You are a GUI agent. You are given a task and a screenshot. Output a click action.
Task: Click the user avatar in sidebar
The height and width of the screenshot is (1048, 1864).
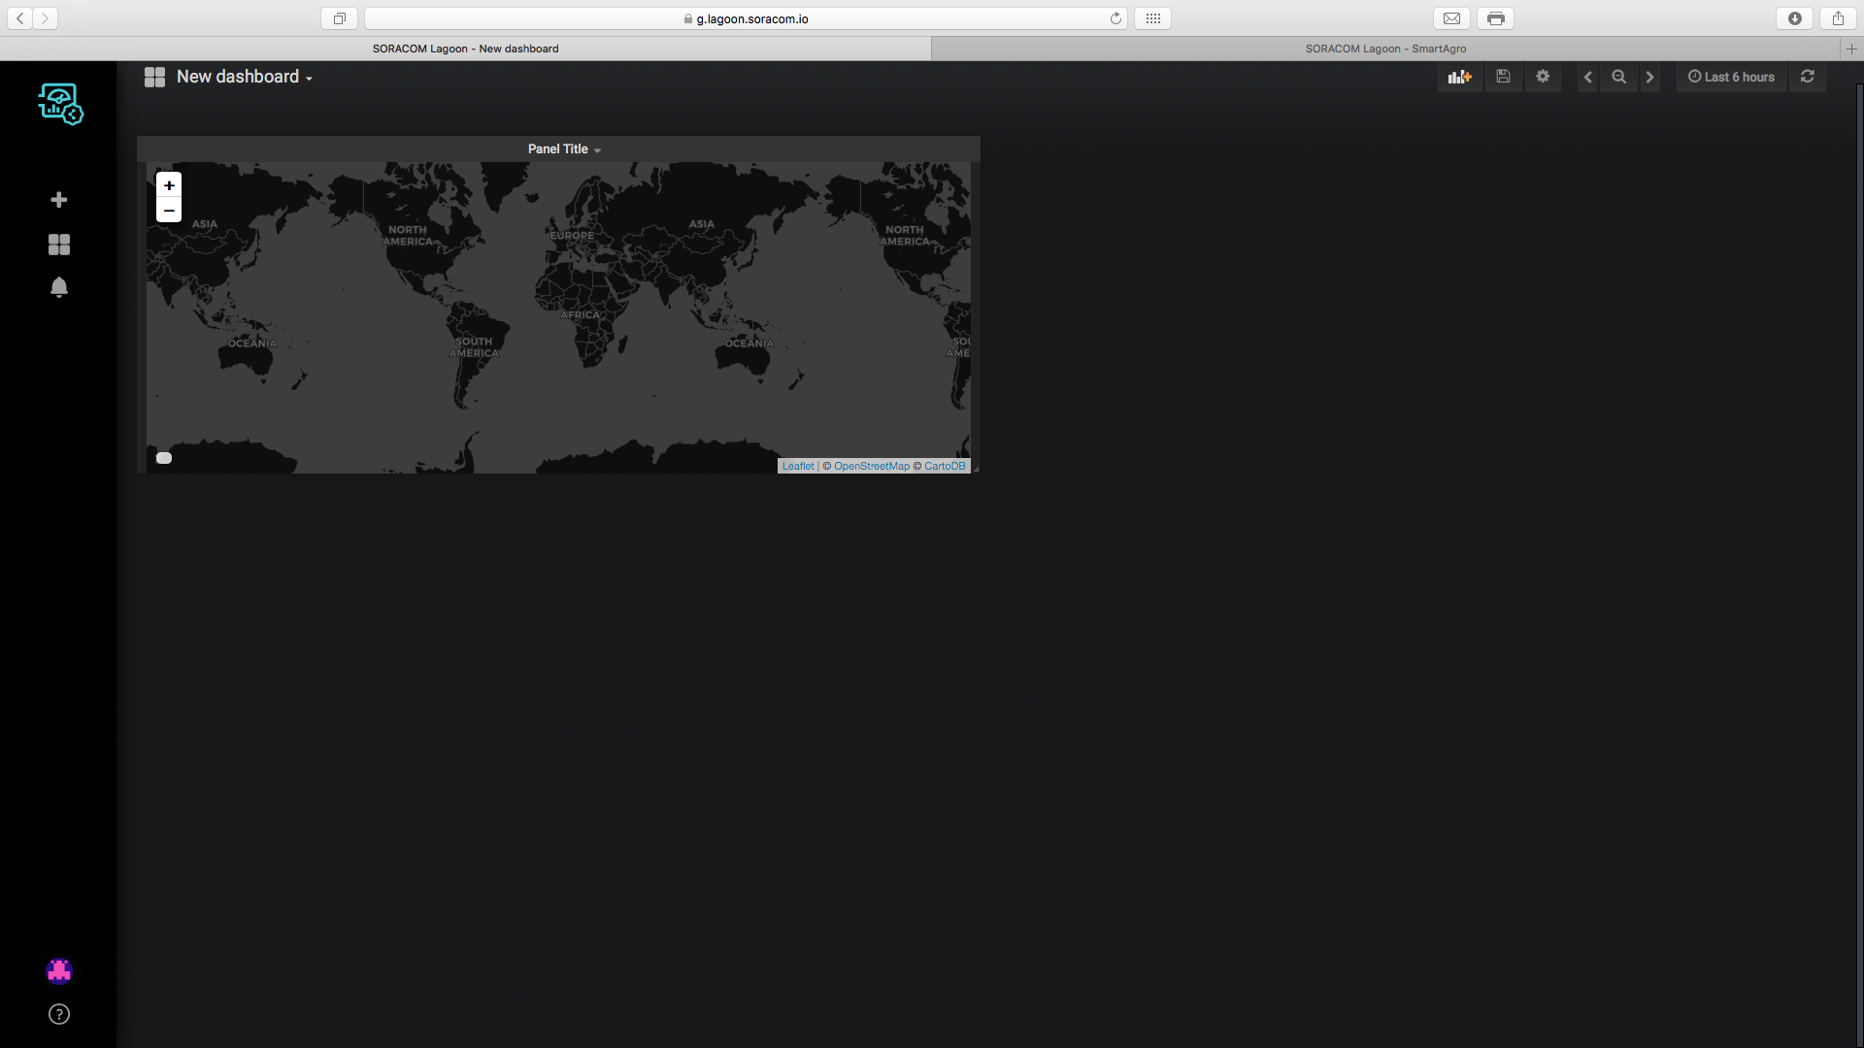pyautogui.click(x=59, y=970)
